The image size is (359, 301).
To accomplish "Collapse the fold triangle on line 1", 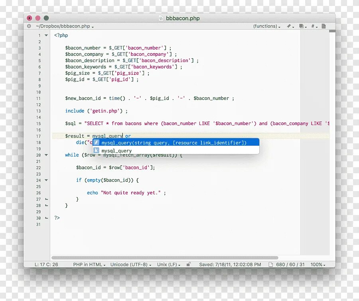I will (46, 35).
